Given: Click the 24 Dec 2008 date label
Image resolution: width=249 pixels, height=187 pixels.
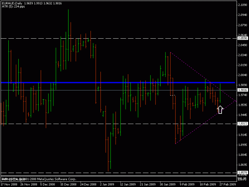Looking at the screenshot, I should pos(88,185).
